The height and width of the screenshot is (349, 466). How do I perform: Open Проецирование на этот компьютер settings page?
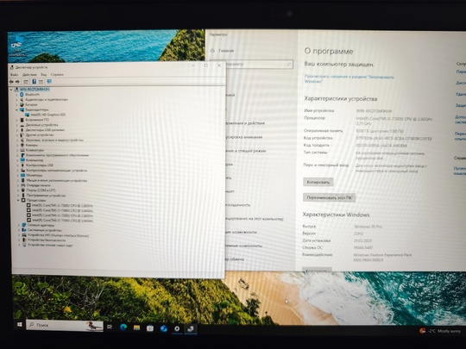coord(254,219)
